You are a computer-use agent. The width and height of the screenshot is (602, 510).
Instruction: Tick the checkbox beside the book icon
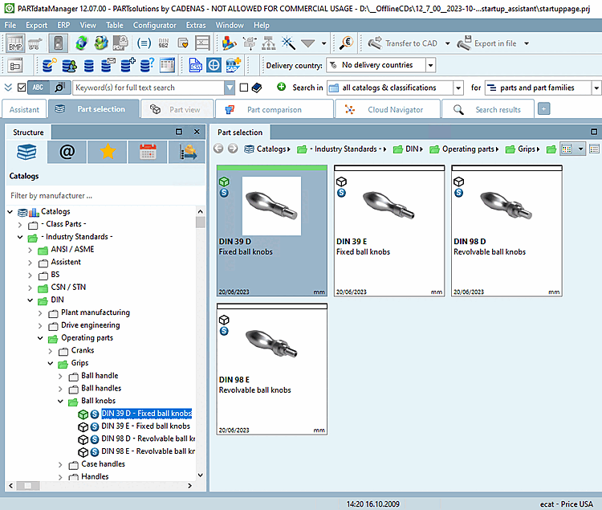tap(243, 88)
